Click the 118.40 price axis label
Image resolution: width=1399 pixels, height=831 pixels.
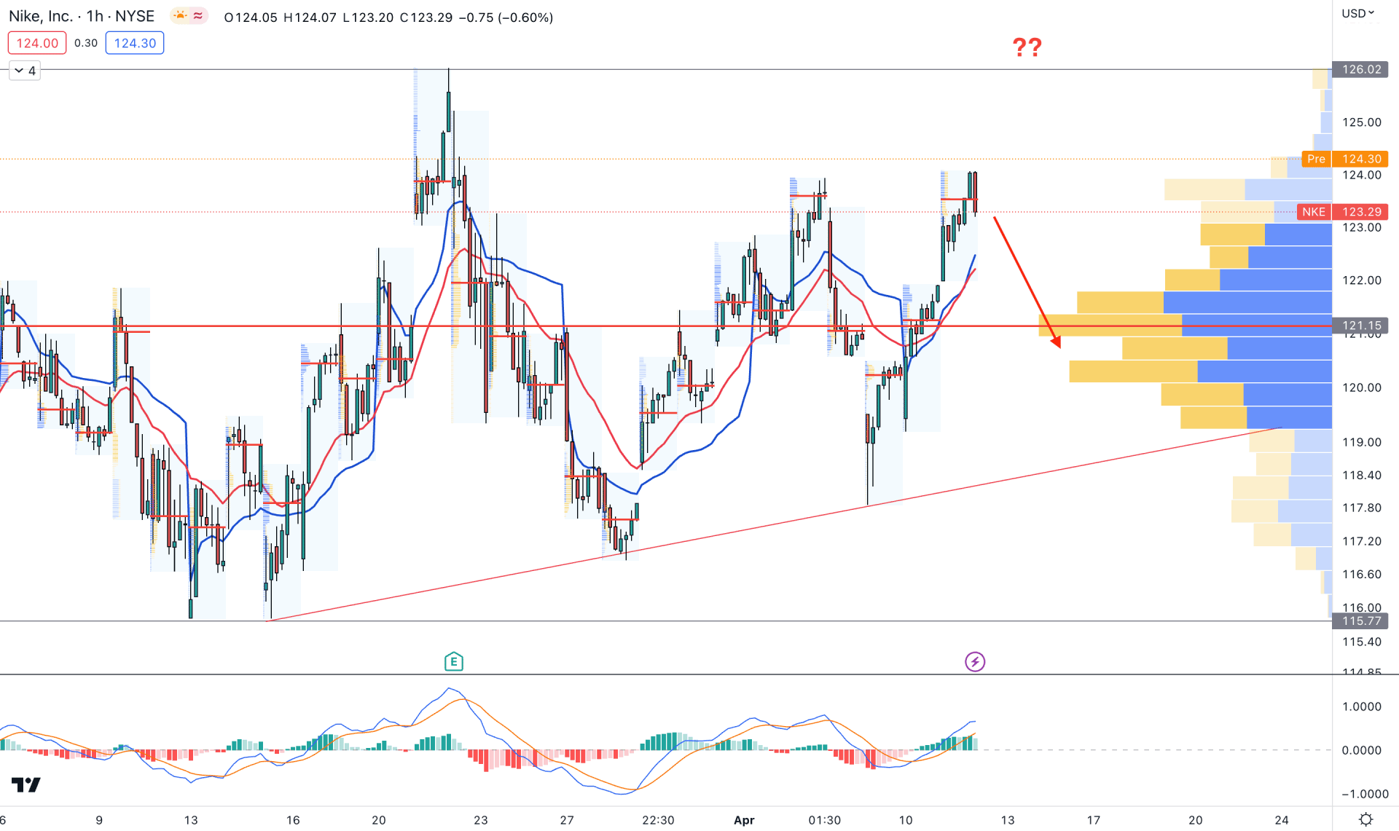click(x=1362, y=475)
